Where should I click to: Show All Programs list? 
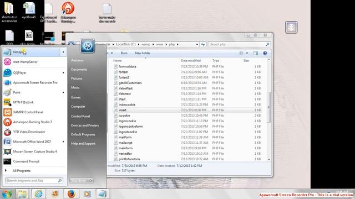point(21,171)
